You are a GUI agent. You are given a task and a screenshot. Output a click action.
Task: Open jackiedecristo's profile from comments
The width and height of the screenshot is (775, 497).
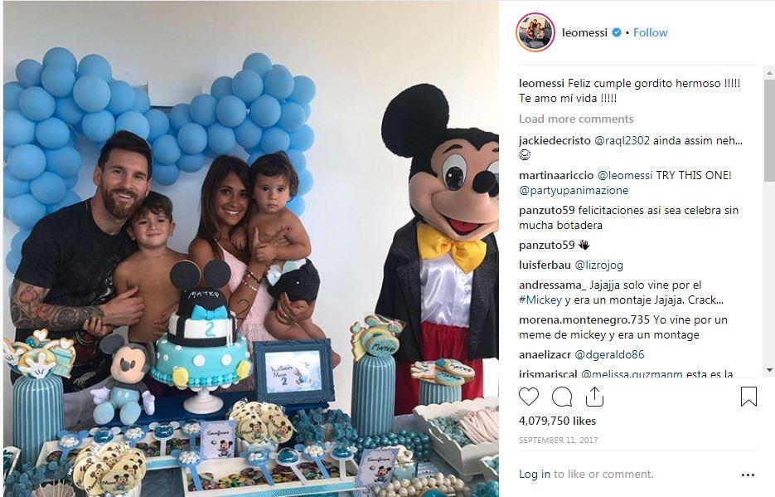pyautogui.click(x=555, y=140)
